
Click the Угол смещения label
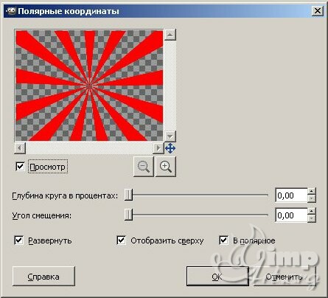pyautogui.click(x=42, y=215)
